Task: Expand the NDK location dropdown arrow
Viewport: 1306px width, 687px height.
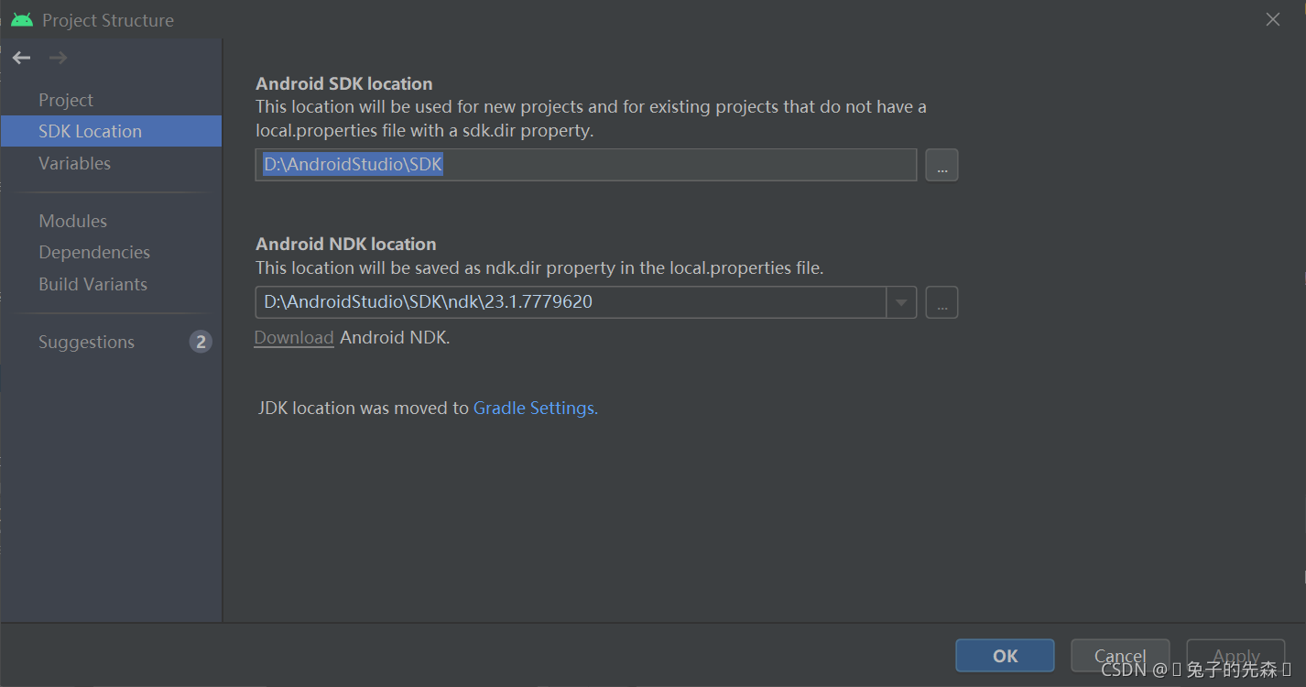Action: tap(901, 302)
